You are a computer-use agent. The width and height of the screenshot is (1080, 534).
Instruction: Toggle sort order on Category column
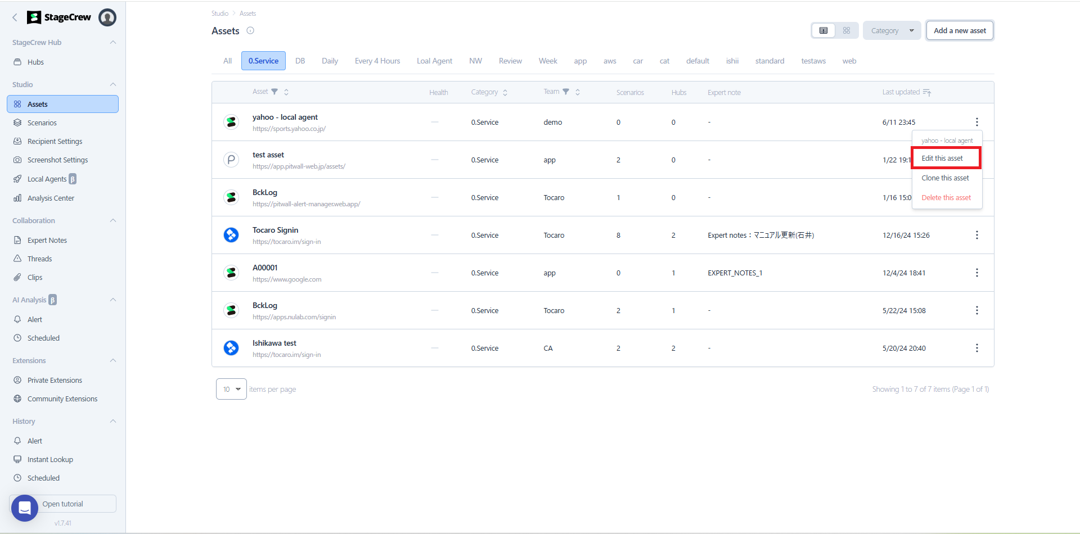pyautogui.click(x=505, y=93)
